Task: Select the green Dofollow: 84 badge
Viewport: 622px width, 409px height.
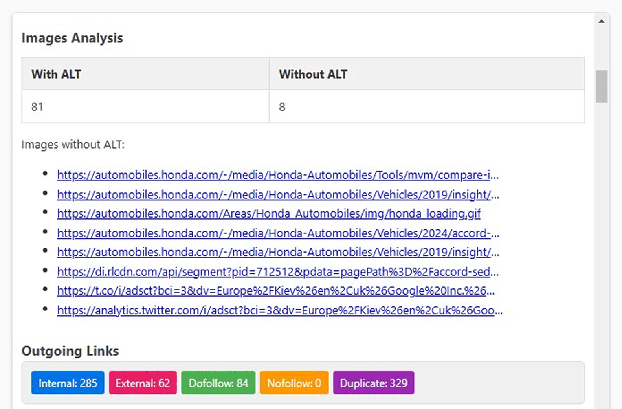Action: pos(218,383)
